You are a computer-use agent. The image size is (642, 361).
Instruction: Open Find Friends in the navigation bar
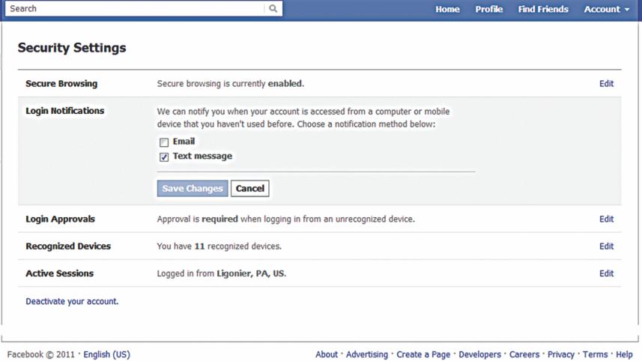[543, 9]
